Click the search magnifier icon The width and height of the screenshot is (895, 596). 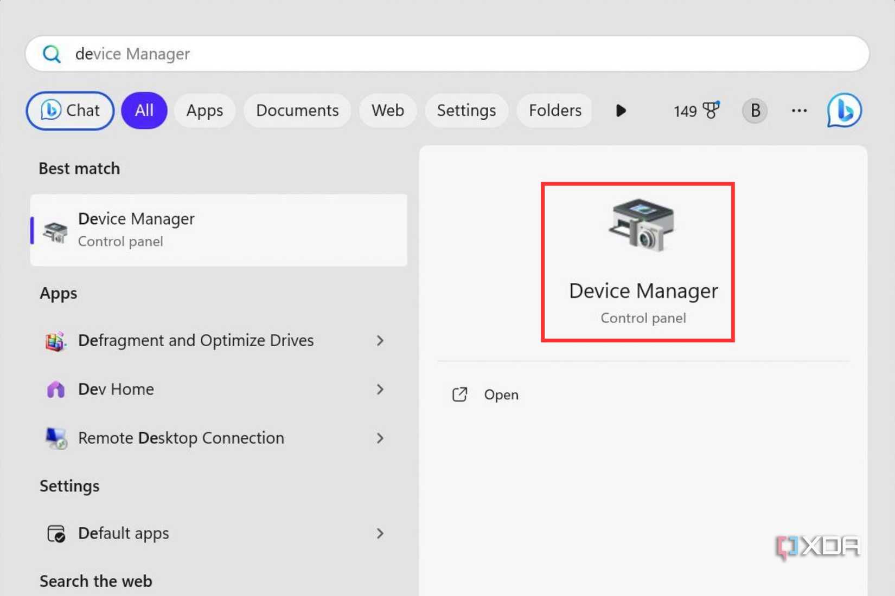[52, 54]
